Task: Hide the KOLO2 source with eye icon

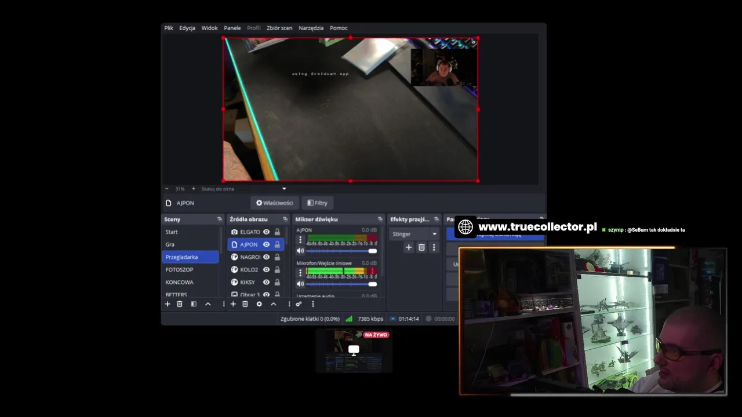Action: coord(267,269)
